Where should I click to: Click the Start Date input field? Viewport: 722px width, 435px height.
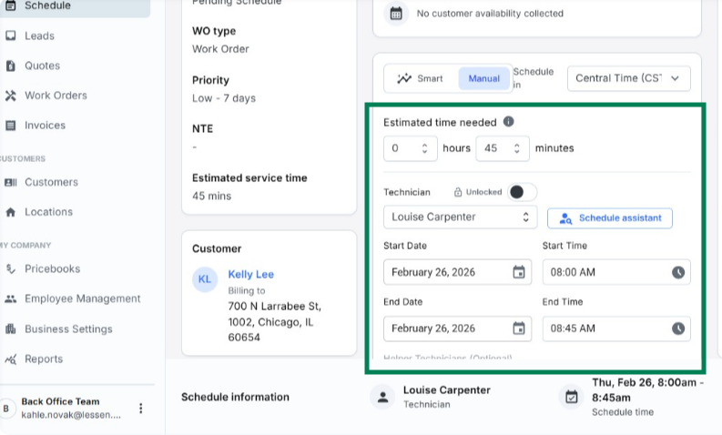point(446,272)
